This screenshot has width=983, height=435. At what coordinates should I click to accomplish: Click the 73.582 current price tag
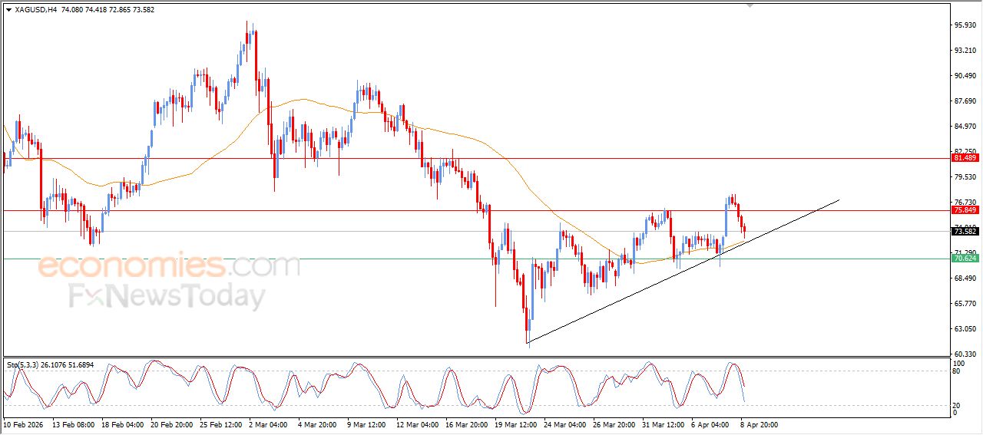965,231
